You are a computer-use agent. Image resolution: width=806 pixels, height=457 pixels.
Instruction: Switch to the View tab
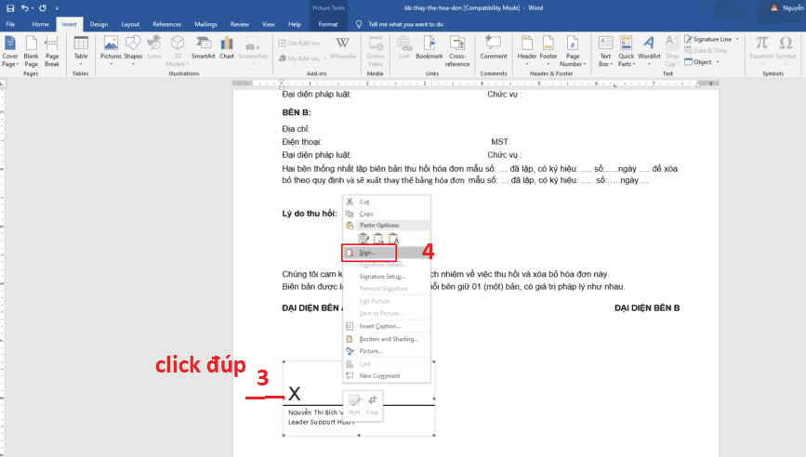click(269, 24)
